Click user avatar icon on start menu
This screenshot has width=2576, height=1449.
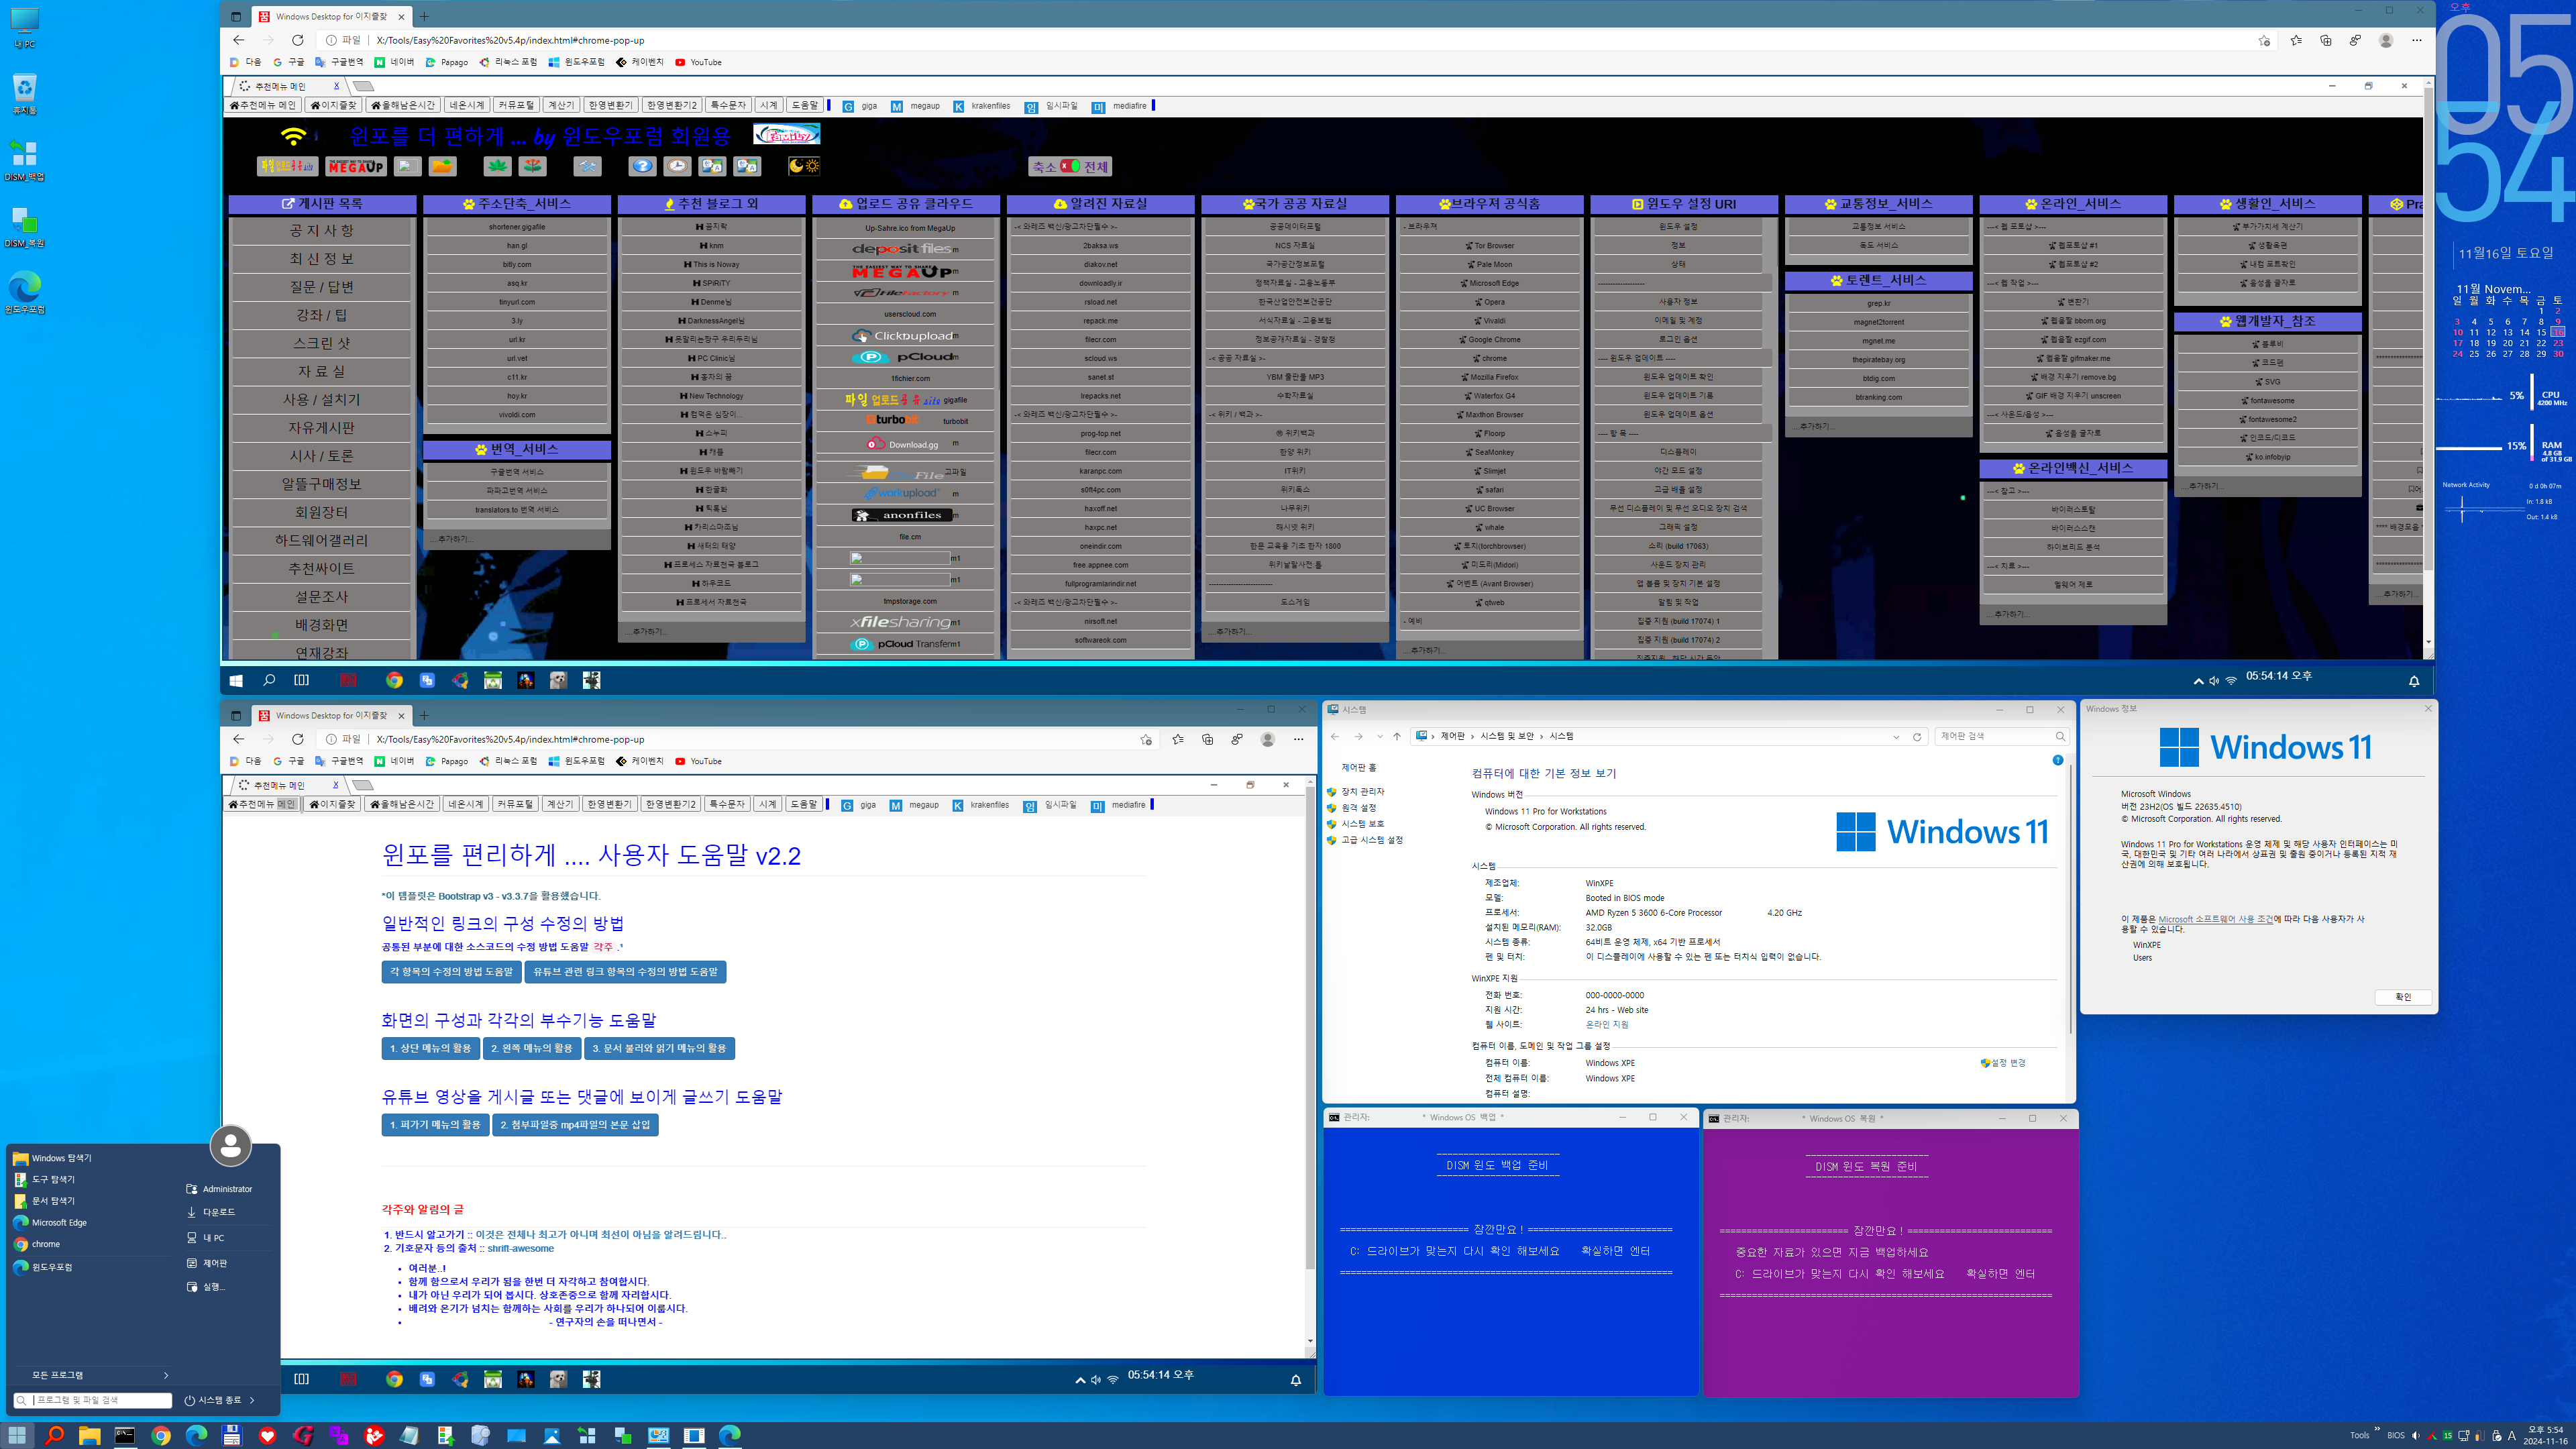coord(230,1146)
